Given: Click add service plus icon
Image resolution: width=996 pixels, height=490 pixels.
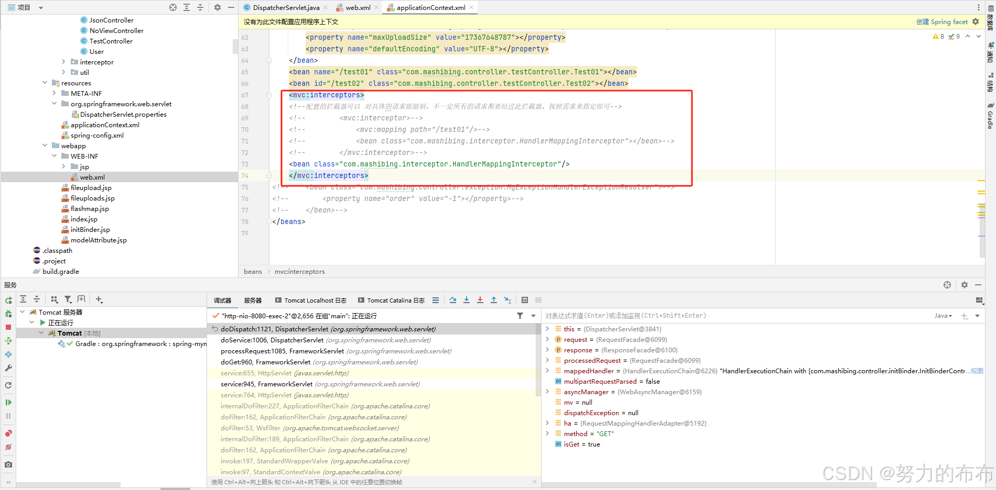Looking at the screenshot, I should [x=99, y=299].
